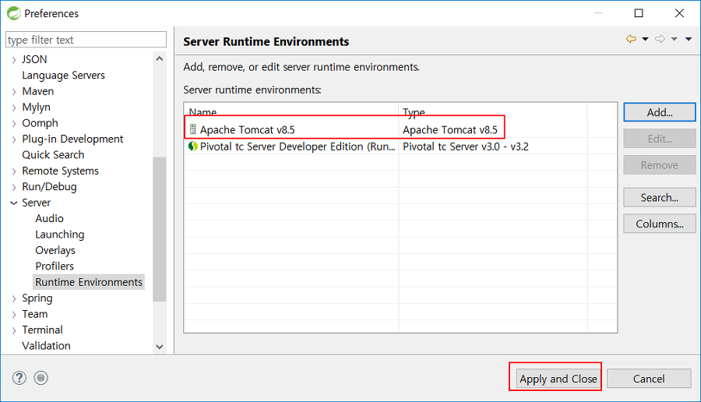Expand the Oomph tree node
701x402 pixels.
click(14, 123)
